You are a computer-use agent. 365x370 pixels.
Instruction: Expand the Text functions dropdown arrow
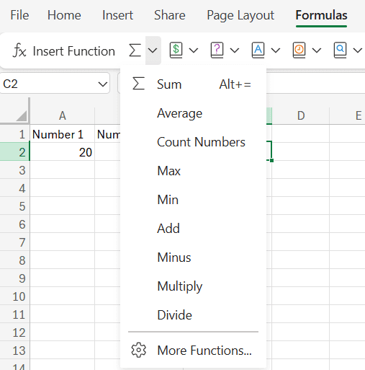click(276, 50)
